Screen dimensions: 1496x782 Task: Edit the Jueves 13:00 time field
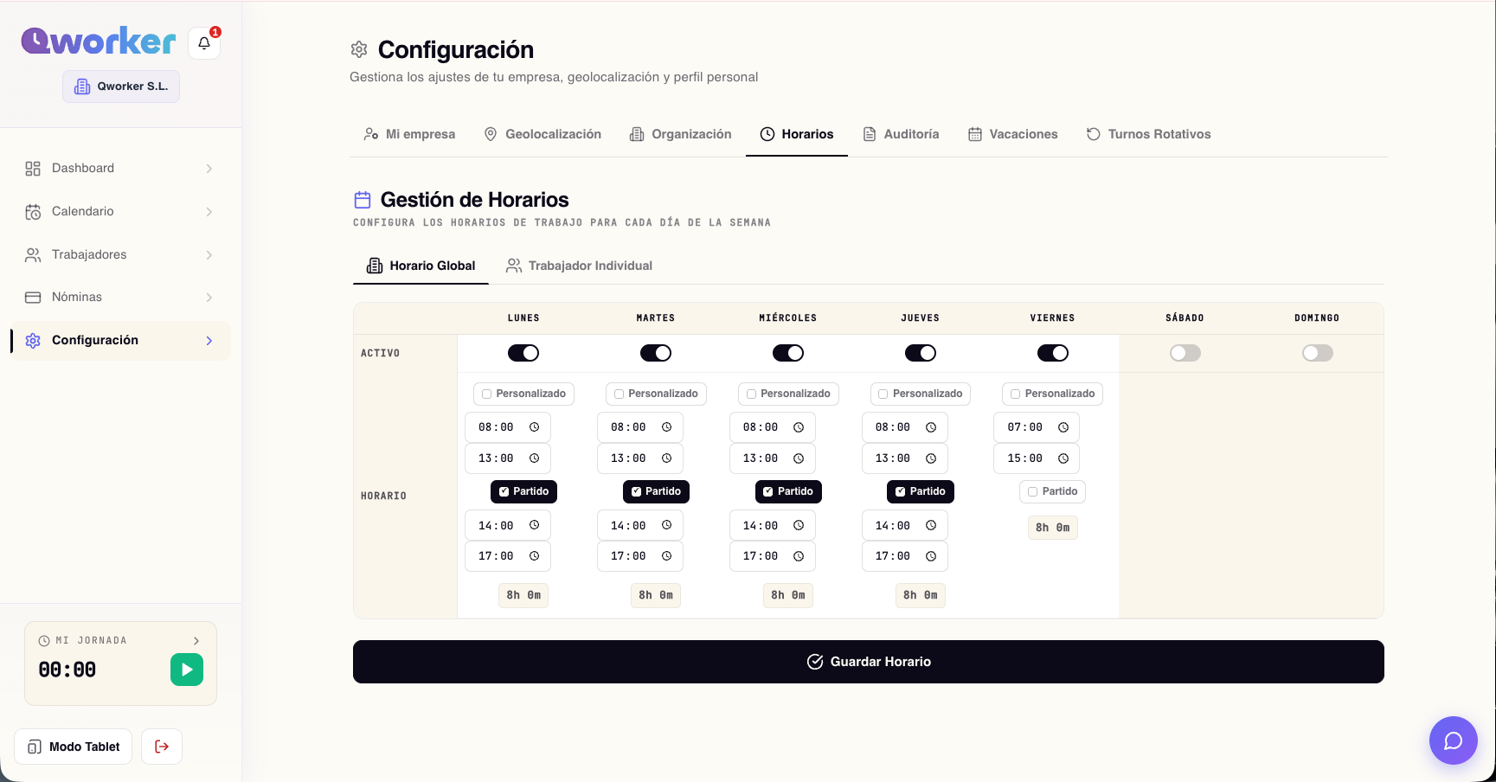tap(905, 458)
